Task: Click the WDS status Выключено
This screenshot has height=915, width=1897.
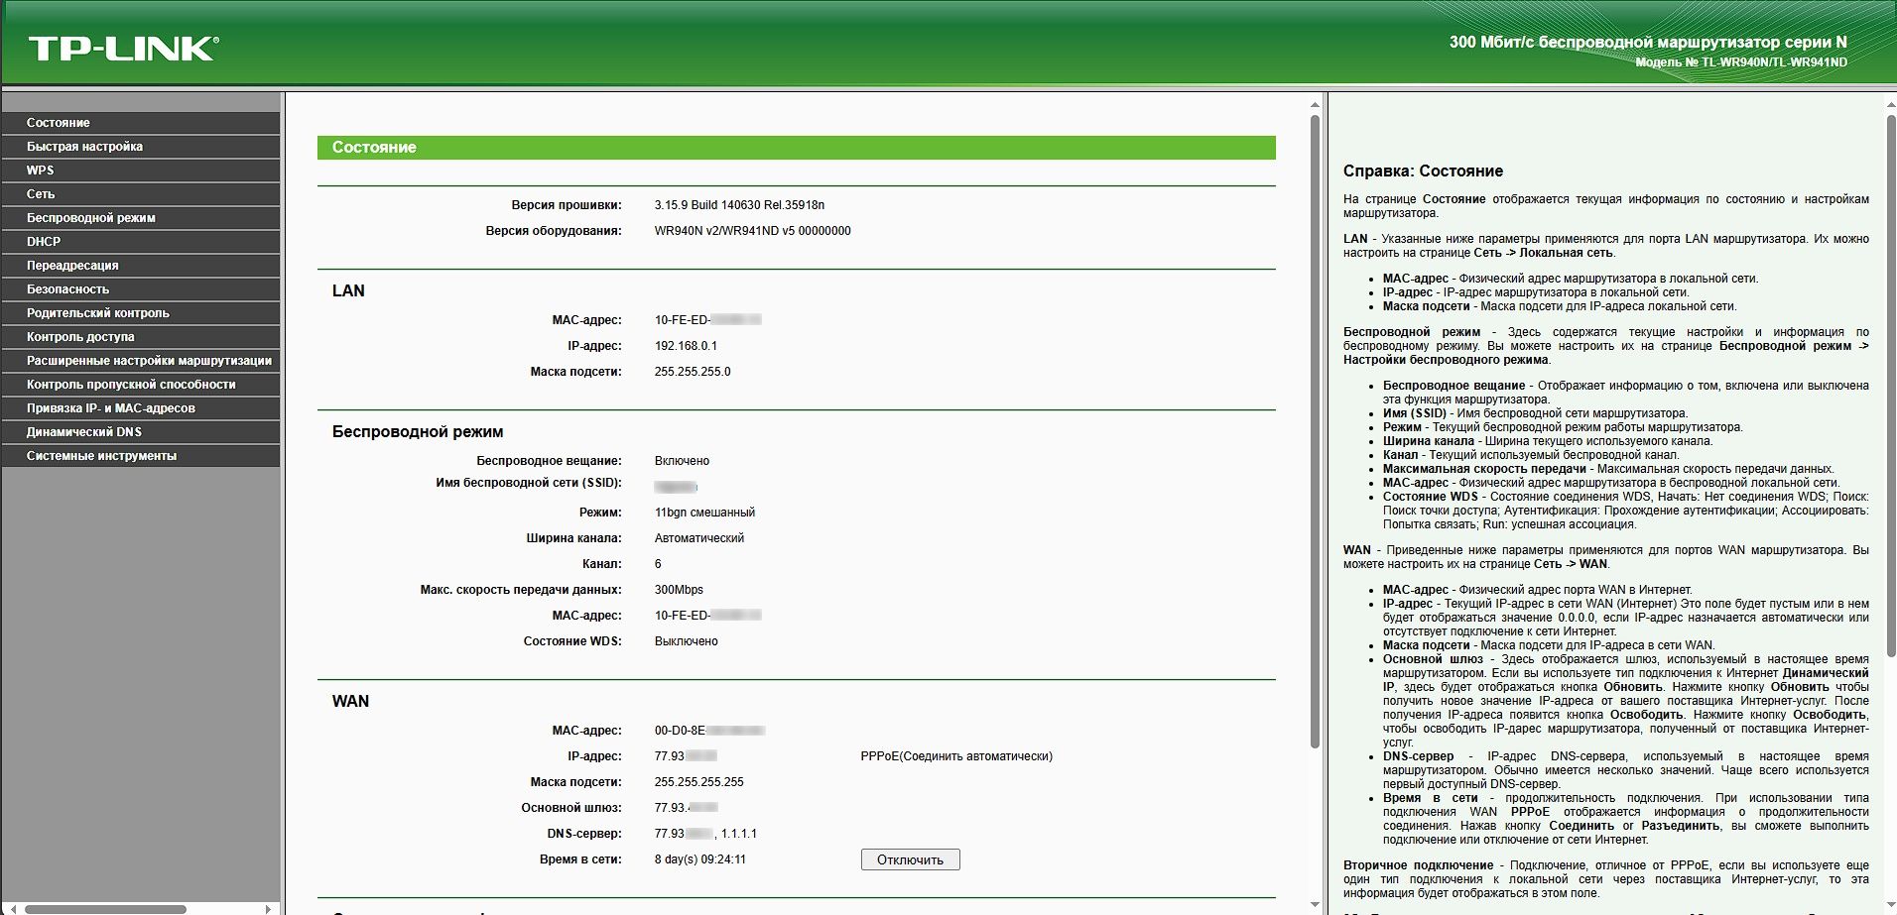Action: (x=686, y=641)
